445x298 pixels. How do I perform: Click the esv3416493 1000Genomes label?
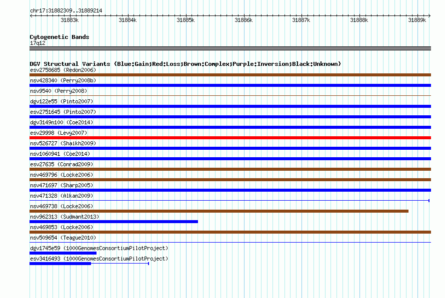click(x=99, y=259)
